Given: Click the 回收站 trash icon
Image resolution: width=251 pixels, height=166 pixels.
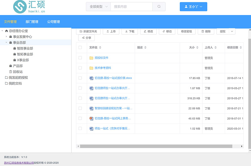Looking at the screenshot, I should (x=11, y=72).
